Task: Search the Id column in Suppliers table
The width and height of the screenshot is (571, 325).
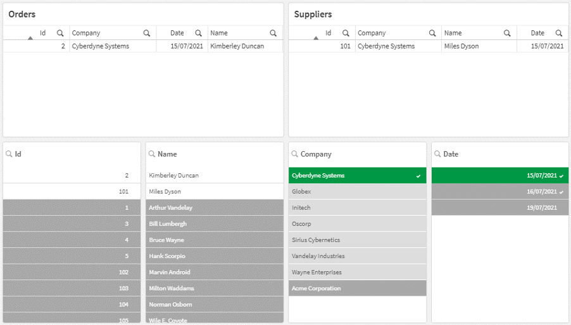Action: pyautogui.click(x=346, y=33)
